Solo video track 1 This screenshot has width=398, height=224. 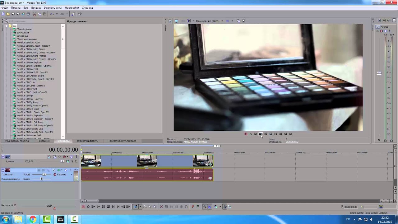point(76,157)
